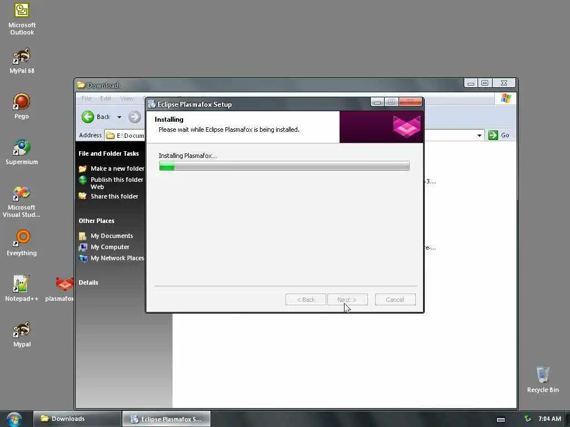Select the MyPal 68 desktop shortcut
This screenshot has width=570, height=427.
[22, 60]
